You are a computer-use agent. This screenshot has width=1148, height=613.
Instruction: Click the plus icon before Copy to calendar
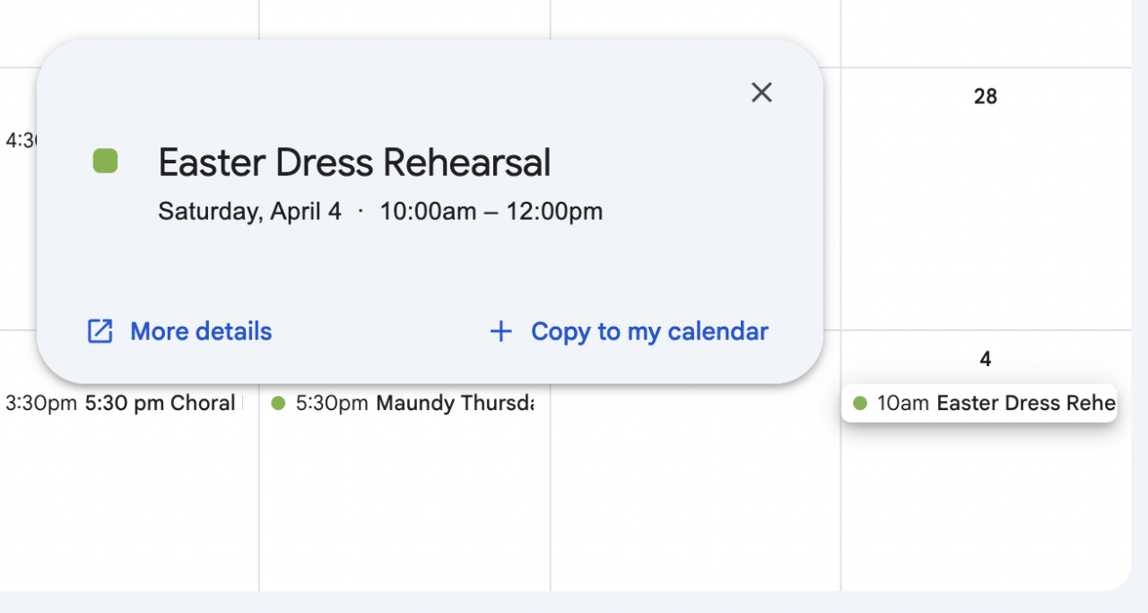click(x=500, y=331)
